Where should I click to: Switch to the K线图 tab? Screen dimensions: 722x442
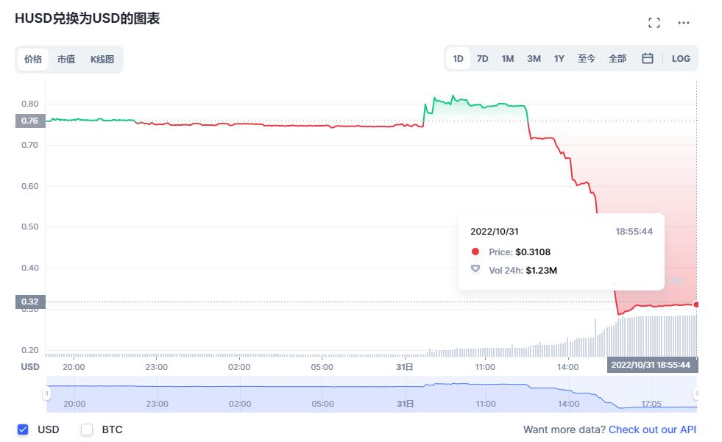click(103, 59)
